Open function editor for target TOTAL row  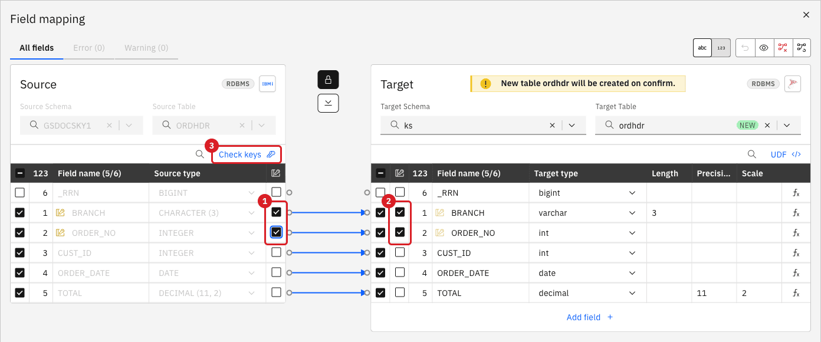tap(796, 293)
